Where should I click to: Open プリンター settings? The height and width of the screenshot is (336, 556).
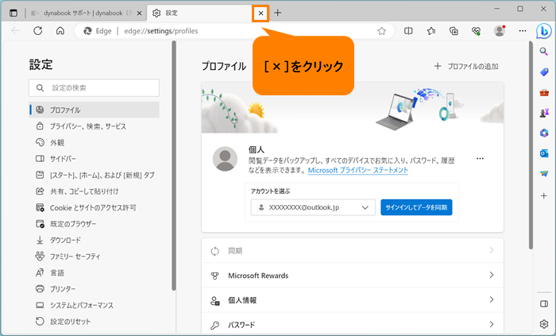click(x=94, y=289)
